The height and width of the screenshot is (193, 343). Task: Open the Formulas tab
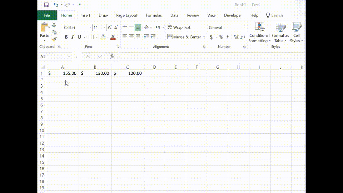(154, 15)
